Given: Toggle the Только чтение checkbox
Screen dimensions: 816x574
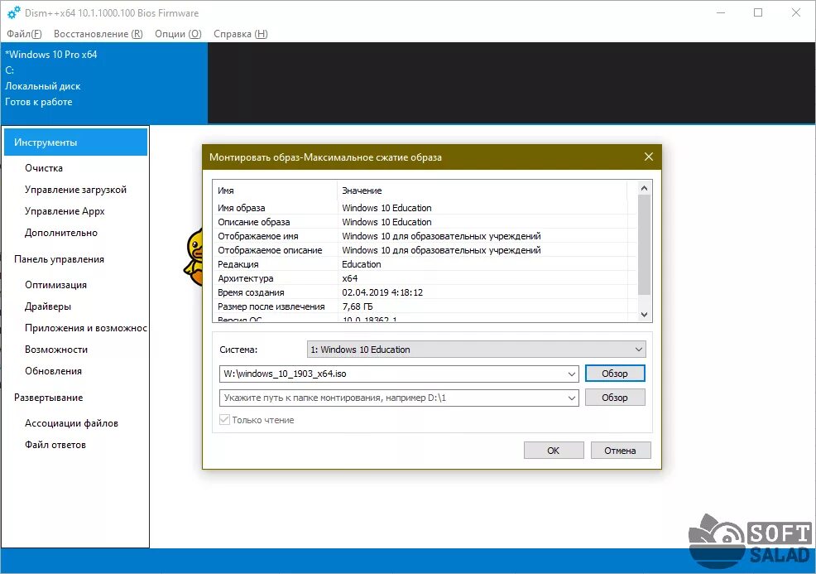Looking at the screenshot, I should 224,420.
